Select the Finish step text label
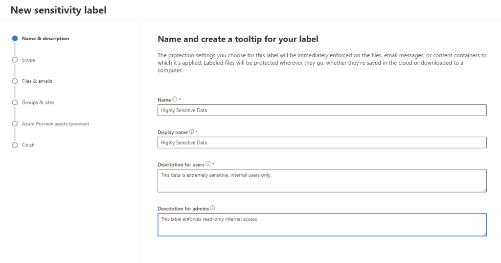The width and height of the screenshot is (501, 263). click(x=28, y=145)
